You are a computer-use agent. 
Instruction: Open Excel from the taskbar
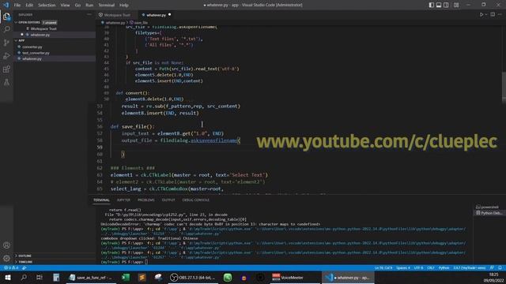126,277
